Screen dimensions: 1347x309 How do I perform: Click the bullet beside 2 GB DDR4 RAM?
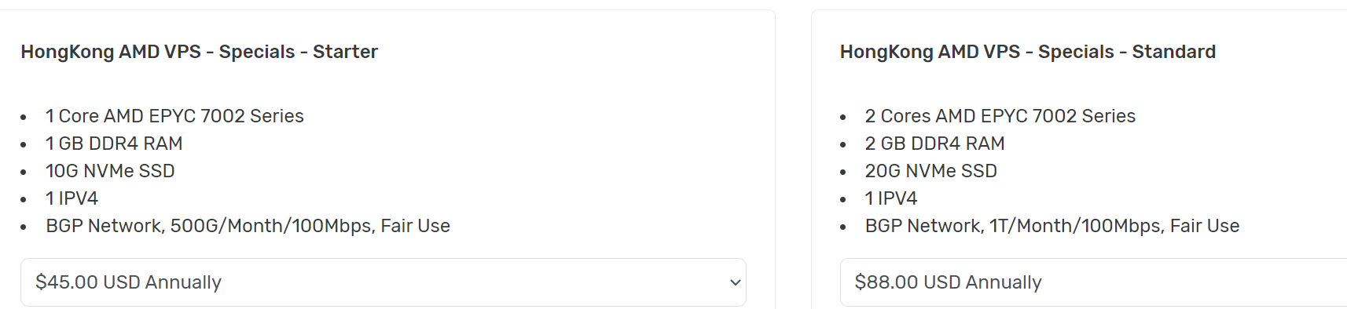[843, 145]
